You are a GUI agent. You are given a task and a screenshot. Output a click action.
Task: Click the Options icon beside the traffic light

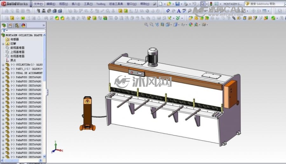pos(216,3)
